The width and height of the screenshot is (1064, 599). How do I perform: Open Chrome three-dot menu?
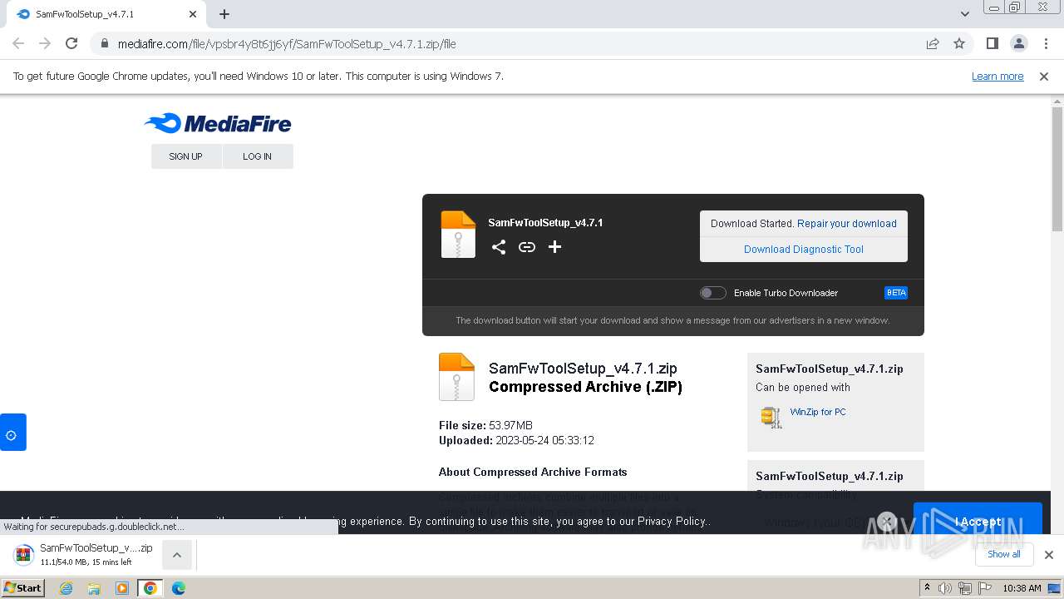click(1046, 44)
